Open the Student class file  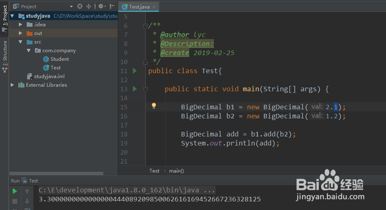coord(60,59)
